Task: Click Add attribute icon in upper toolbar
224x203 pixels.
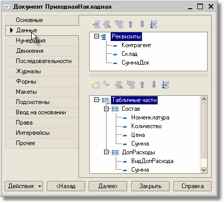Action: tap(96, 24)
